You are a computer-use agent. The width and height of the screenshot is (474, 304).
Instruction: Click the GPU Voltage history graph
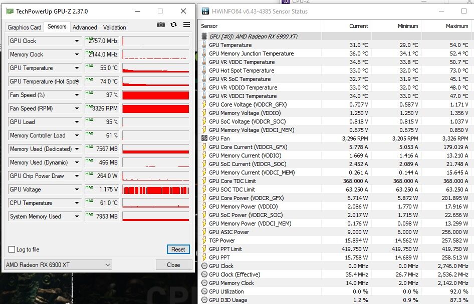156,189
